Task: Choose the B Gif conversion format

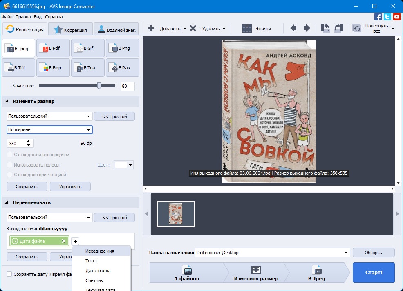Action: 87,48
